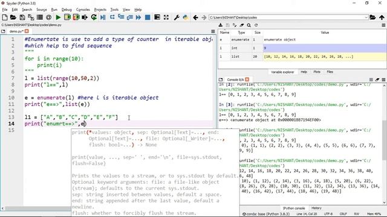Sort variables by the Name column header
This screenshot has height=217, width=387.
coord(224,33)
